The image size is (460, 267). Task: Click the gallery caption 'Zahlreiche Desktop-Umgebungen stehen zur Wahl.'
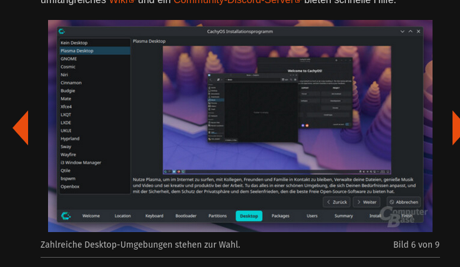pyautogui.click(x=140, y=245)
